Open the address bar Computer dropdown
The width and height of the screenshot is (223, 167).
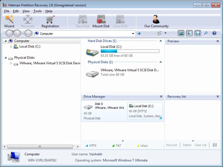point(133,34)
